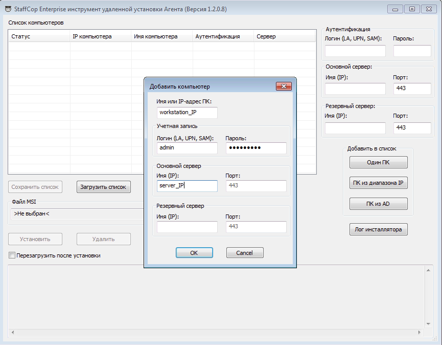Click the dialog's Логин field containing admin
Viewport: 442px width, 345px height.
tap(187, 148)
